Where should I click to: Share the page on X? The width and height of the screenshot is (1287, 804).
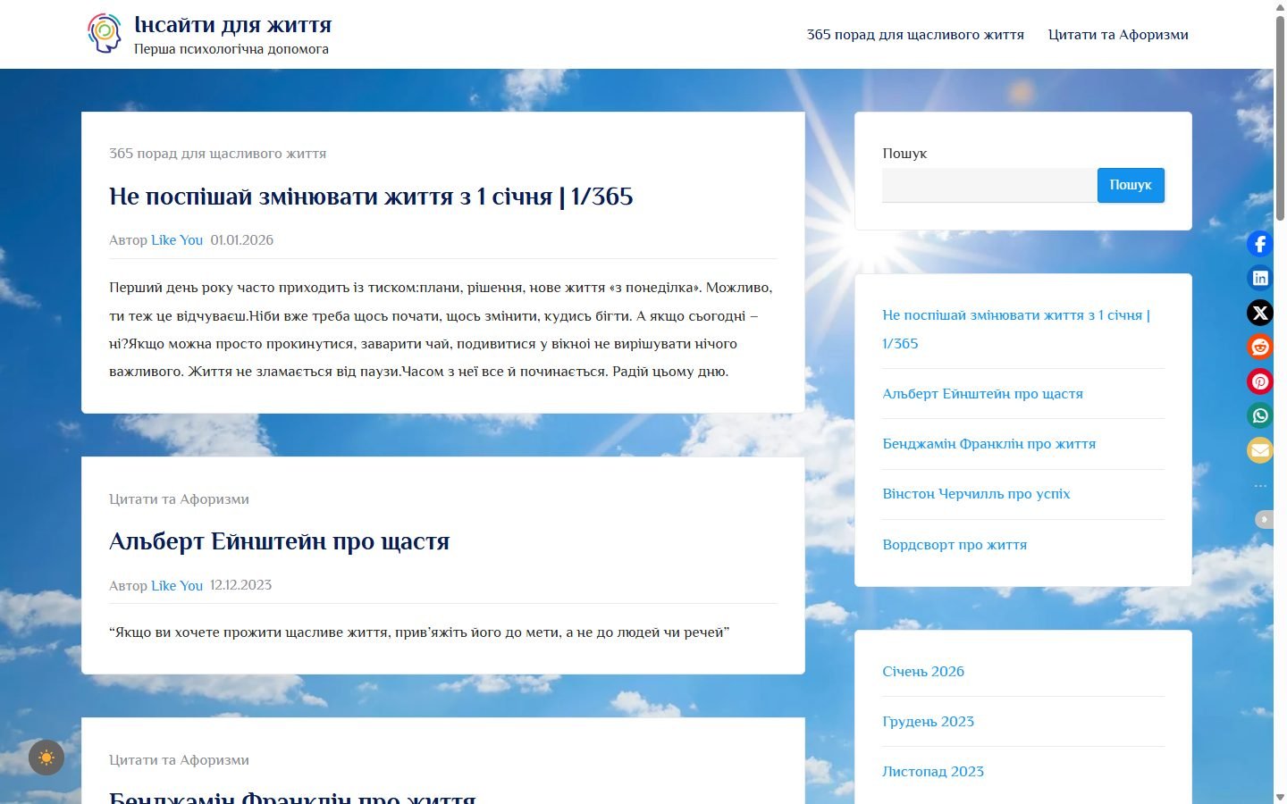point(1260,313)
